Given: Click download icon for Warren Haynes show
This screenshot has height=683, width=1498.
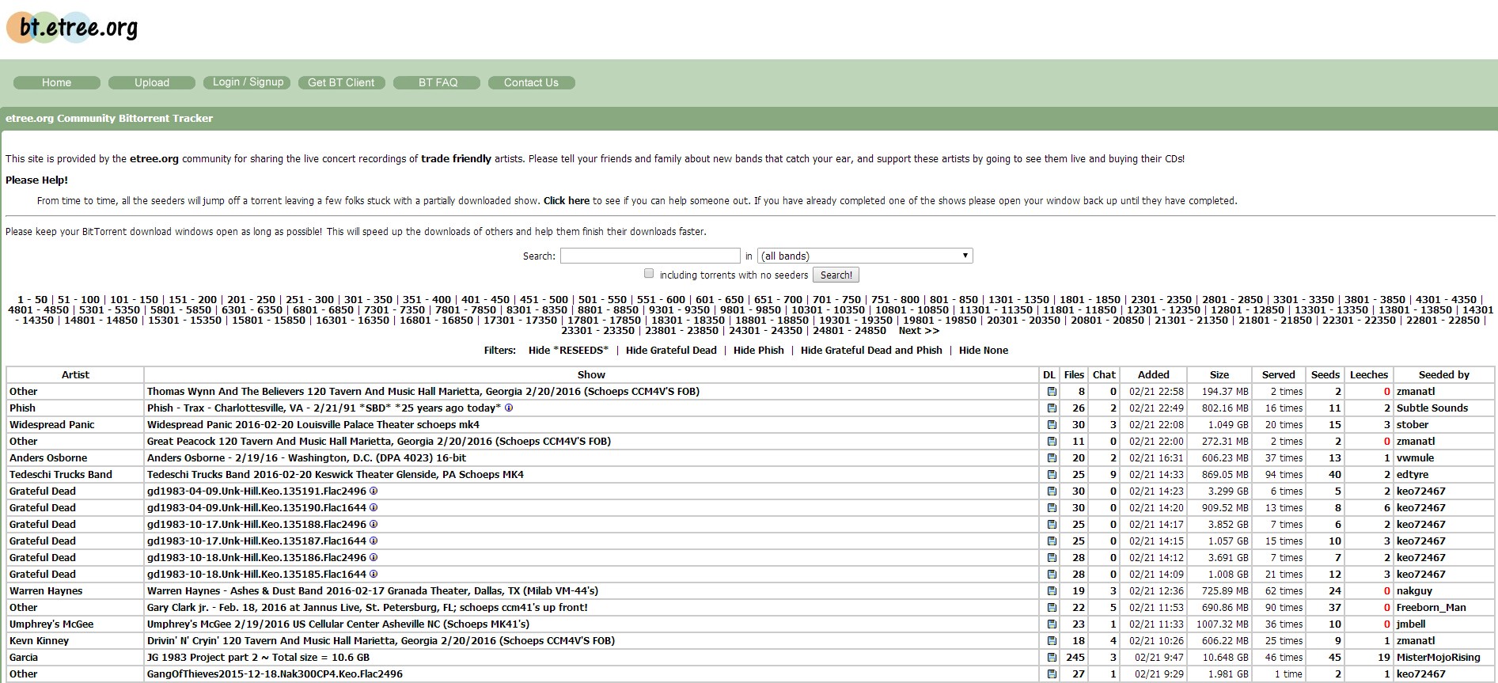Looking at the screenshot, I should coord(1051,591).
